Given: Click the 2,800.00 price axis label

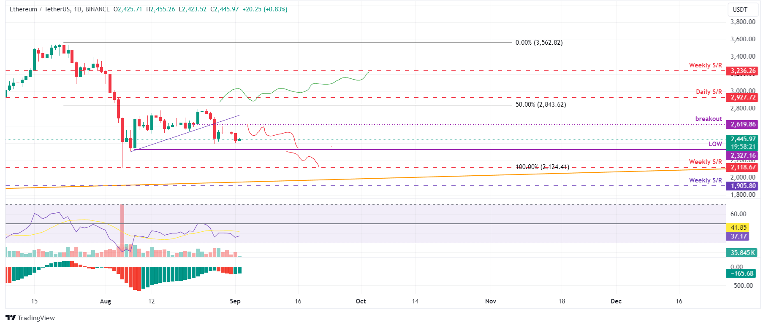Looking at the screenshot, I should [743, 108].
